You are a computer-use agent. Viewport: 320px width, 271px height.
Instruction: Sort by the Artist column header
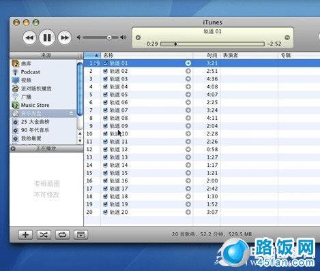click(249, 55)
